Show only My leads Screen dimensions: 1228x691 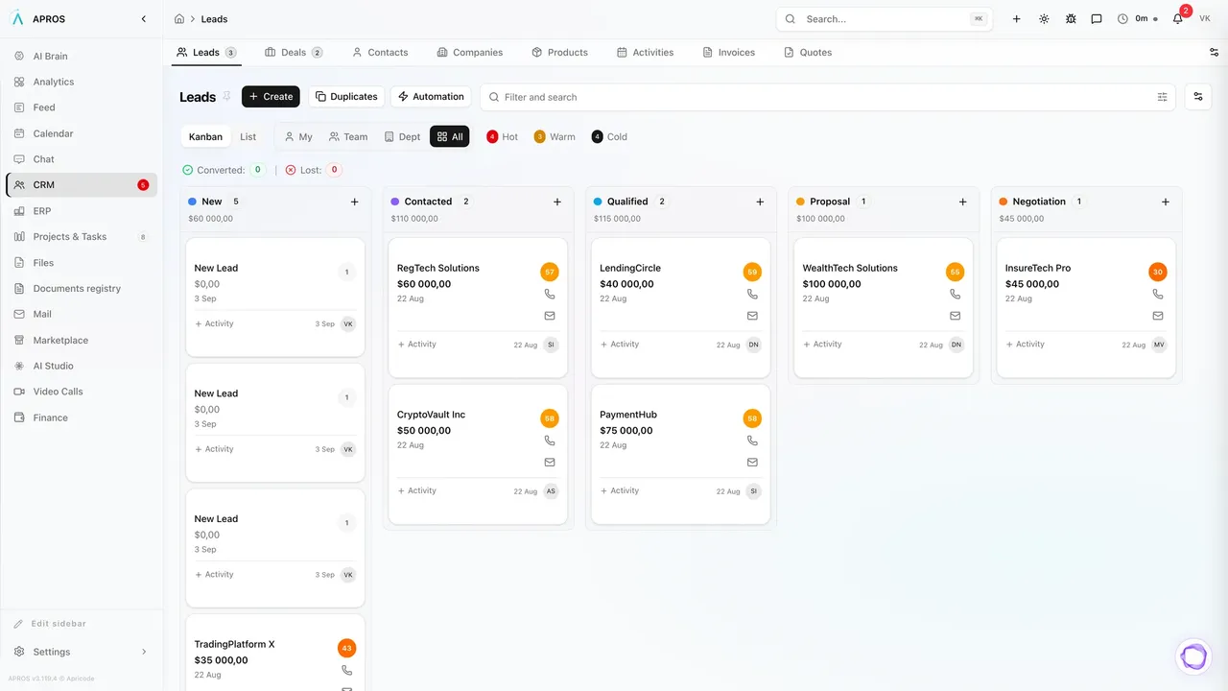298,137
